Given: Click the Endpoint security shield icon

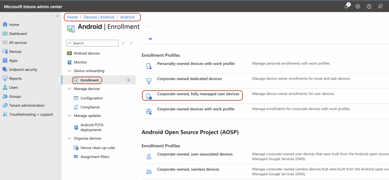Looking at the screenshot, I should [x=5, y=70].
